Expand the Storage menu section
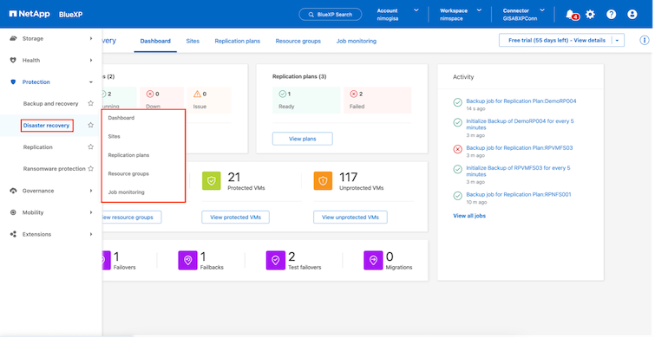The height and width of the screenshot is (338, 655). coord(51,38)
